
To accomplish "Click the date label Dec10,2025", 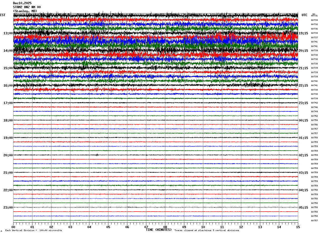I will click(x=22, y=3).
